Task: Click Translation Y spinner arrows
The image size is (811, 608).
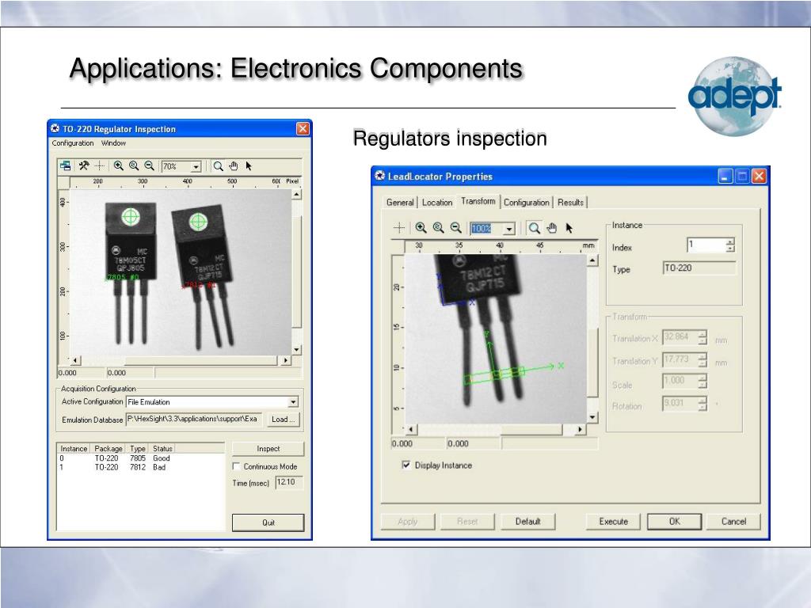Action: point(702,360)
